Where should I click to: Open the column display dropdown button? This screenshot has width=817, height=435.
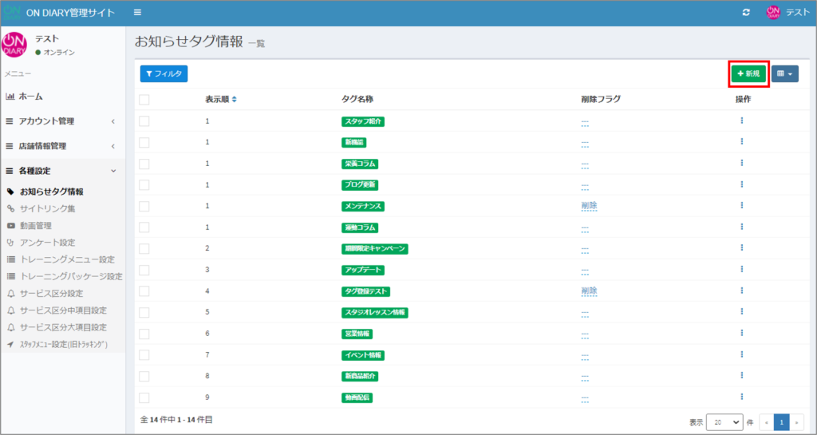pos(784,74)
